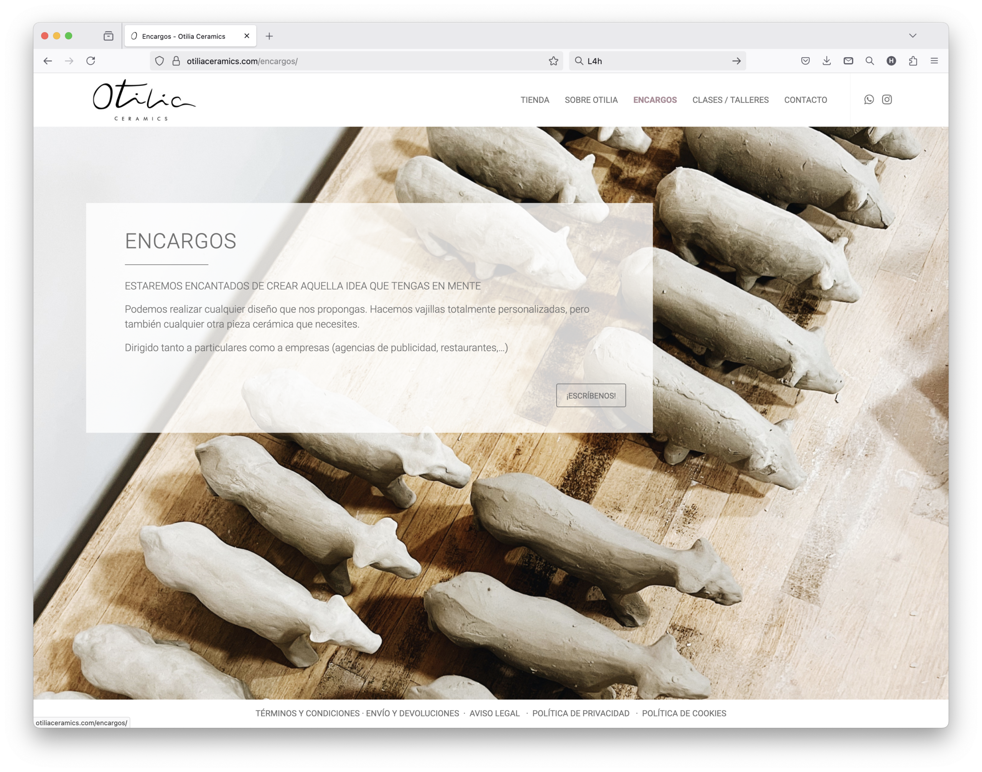Click the reload page icon
This screenshot has width=982, height=772.
coord(91,61)
